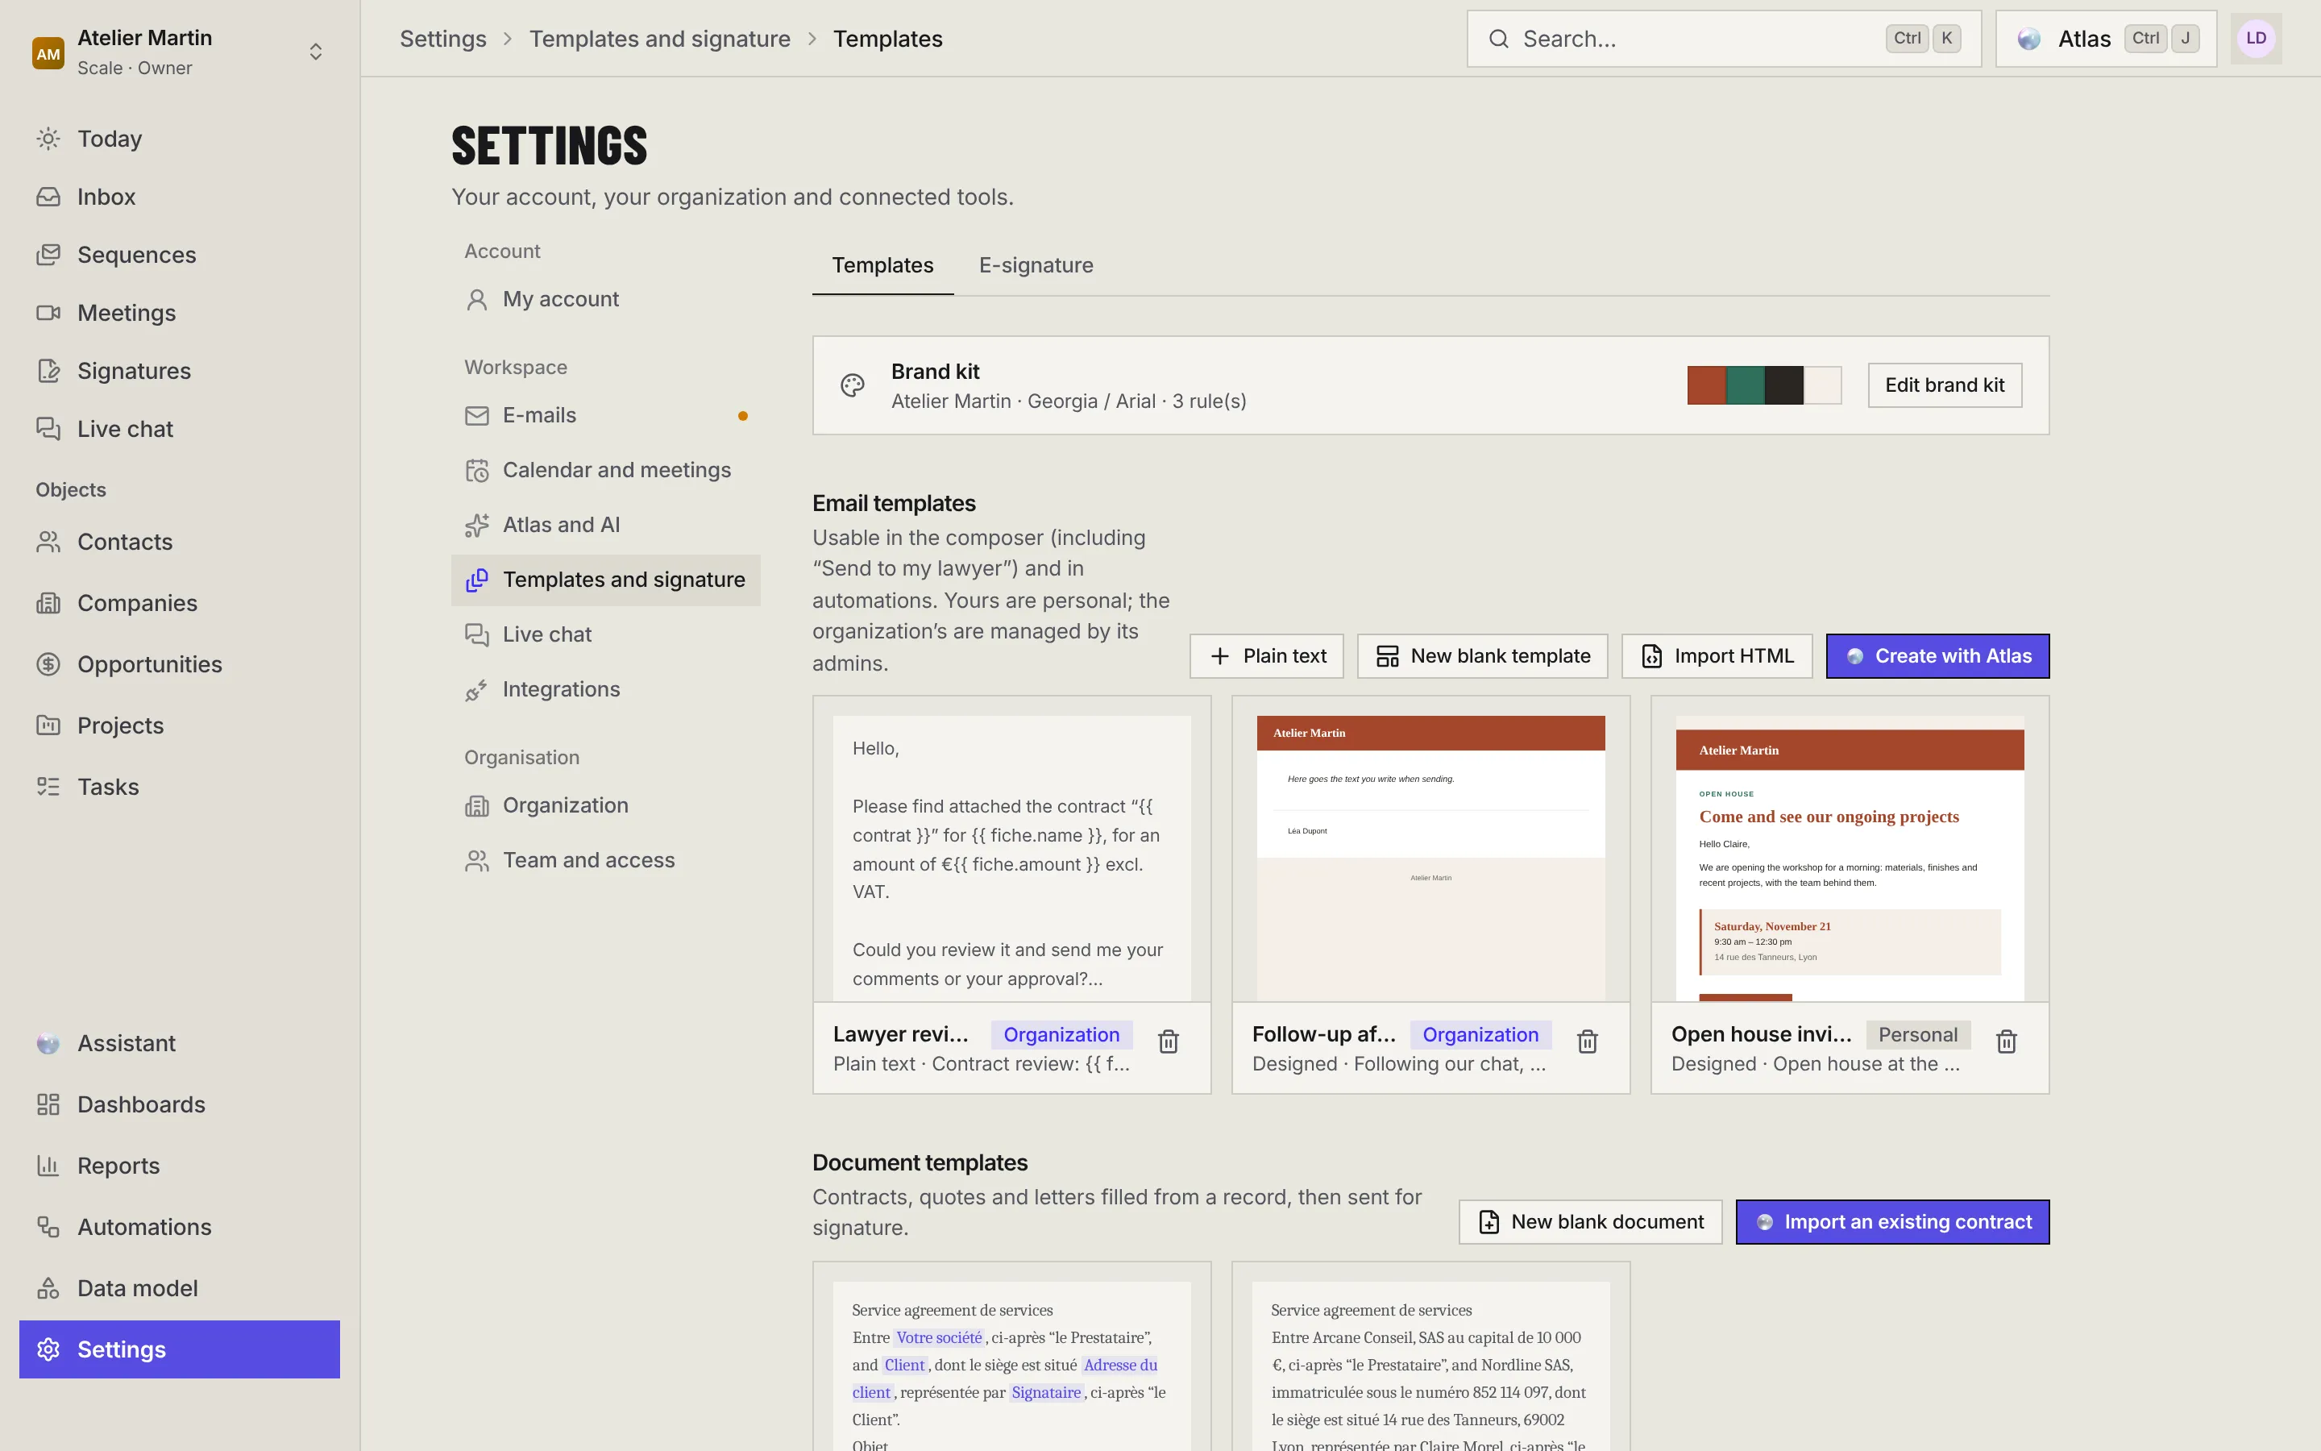Switch to the E-signature tab
The width and height of the screenshot is (2321, 1451).
[1036, 266]
